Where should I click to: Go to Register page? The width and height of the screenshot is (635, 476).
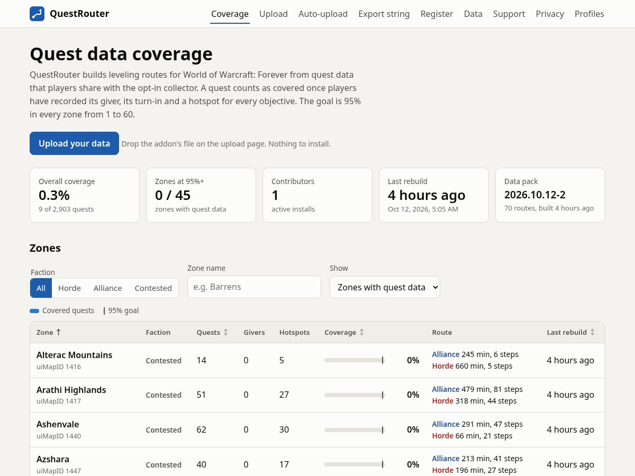tap(437, 14)
